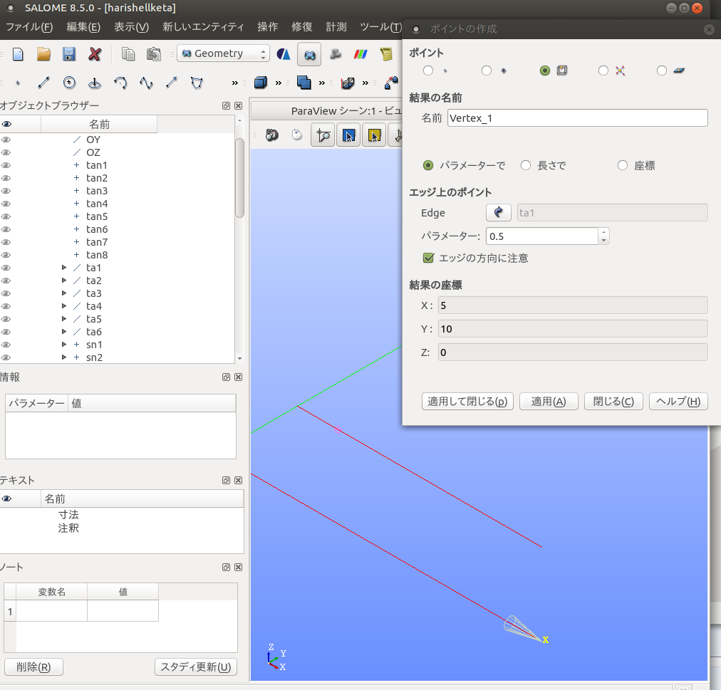Expand the sn1 tree item
The image size is (721, 690).
pos(64,345)
